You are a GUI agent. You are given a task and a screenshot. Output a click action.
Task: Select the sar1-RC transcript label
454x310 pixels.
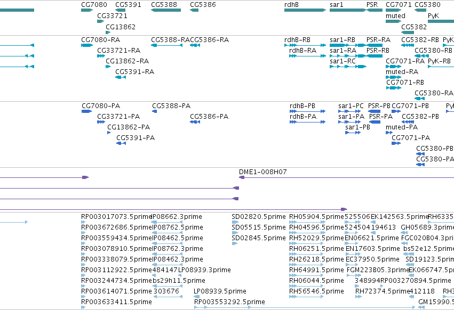343,61
